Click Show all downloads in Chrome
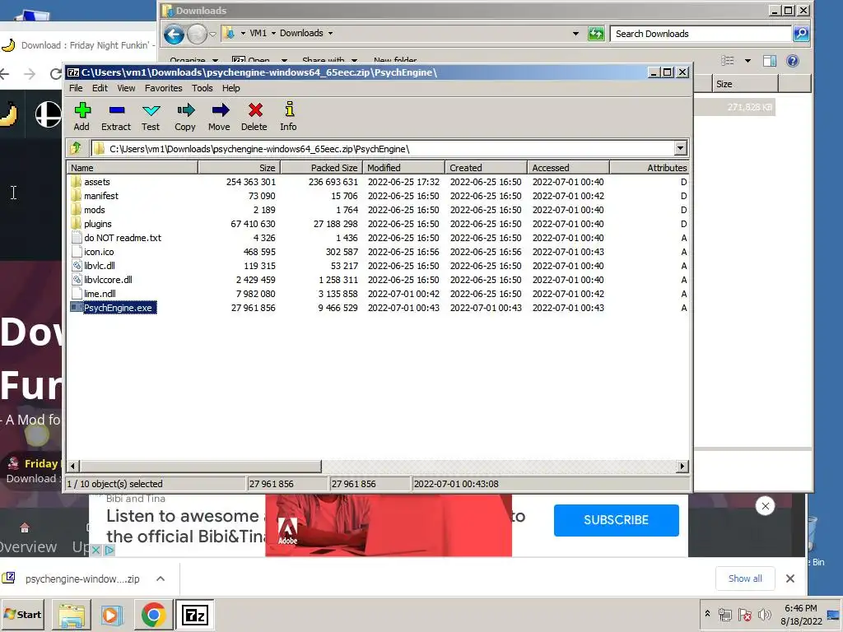The image size is (843, 632). click(x=745, y=579)
